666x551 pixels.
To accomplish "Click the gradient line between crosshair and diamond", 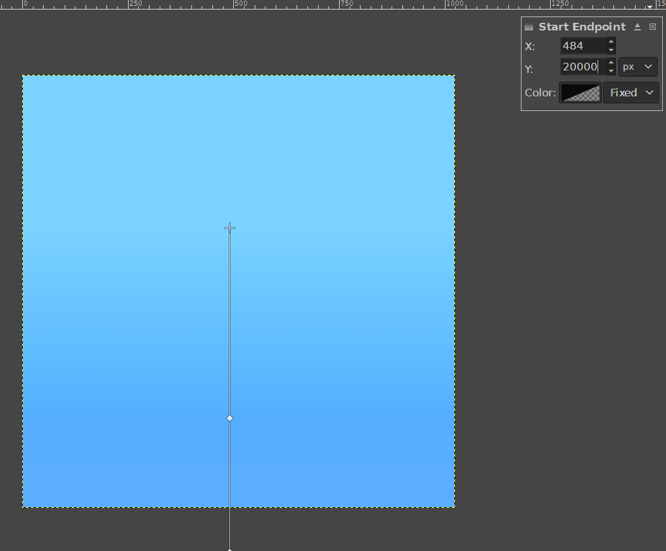I will pos(229,323).
